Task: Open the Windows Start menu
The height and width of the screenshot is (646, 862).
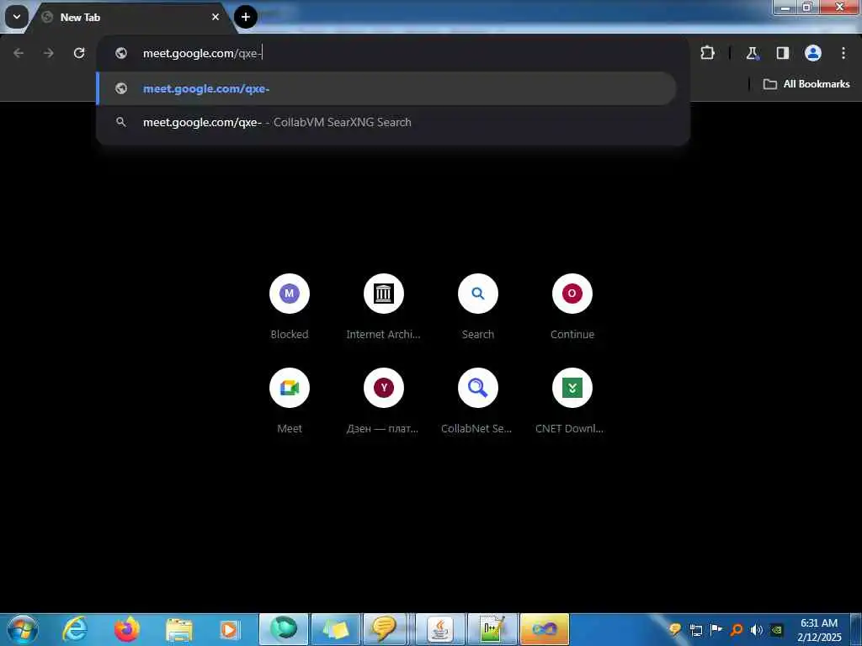Action: (23, 629)
